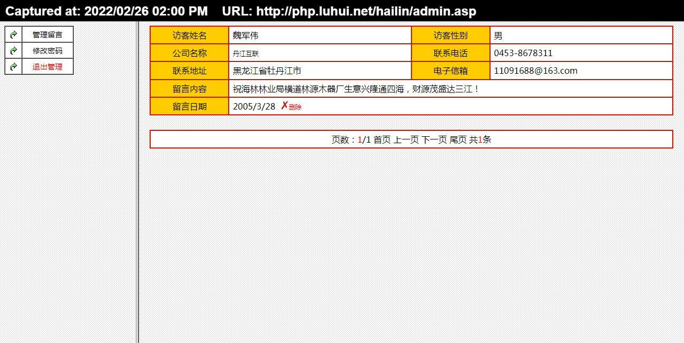Image resolution: width=684 pixels, height=343 pixels.
Task: Click the 留言内容 label cell
Action: click(190, 89)
